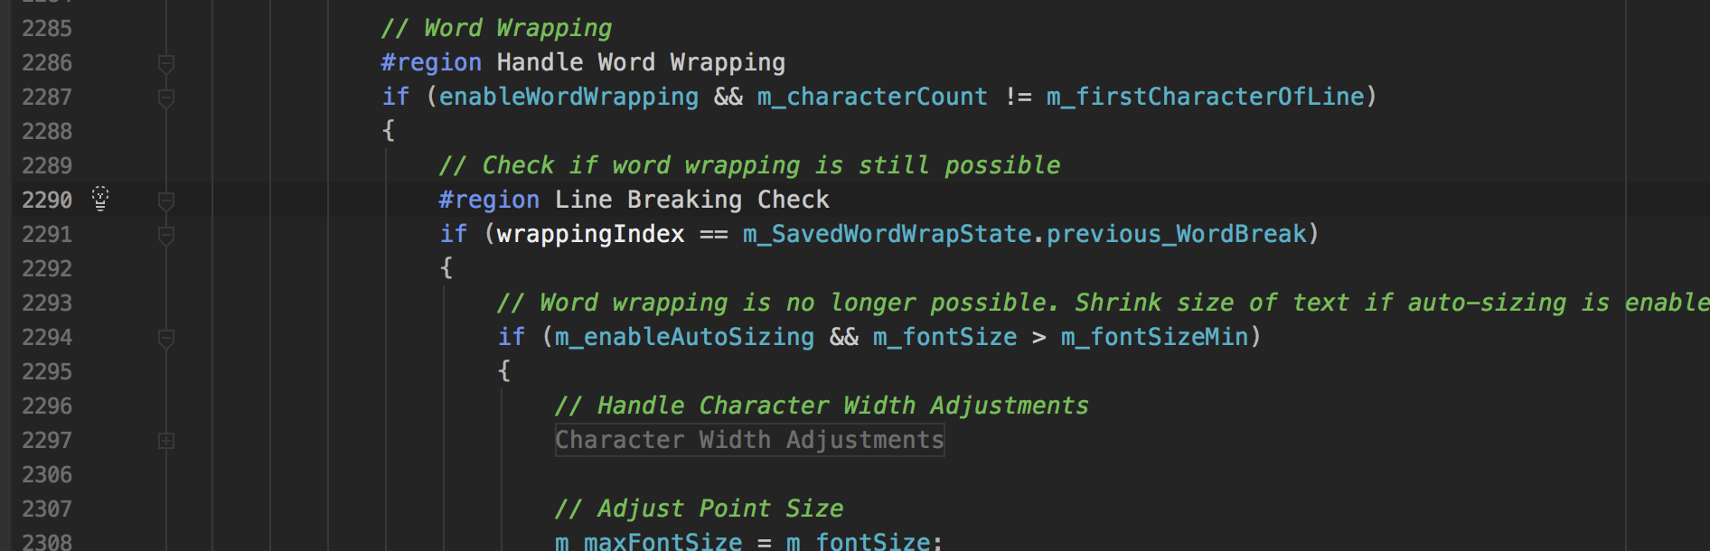The height and width of the screenshot is (551, 1710).
Task: Collapse the Line Breaking Check region fold marker
Action: [x=166, y=201]
